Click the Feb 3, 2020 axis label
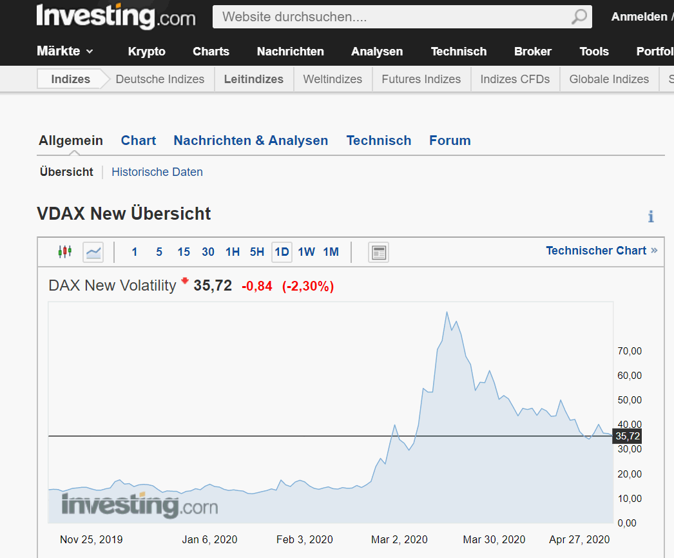The image size is (674, 558). pyautogui.click(x=304, y=539)
